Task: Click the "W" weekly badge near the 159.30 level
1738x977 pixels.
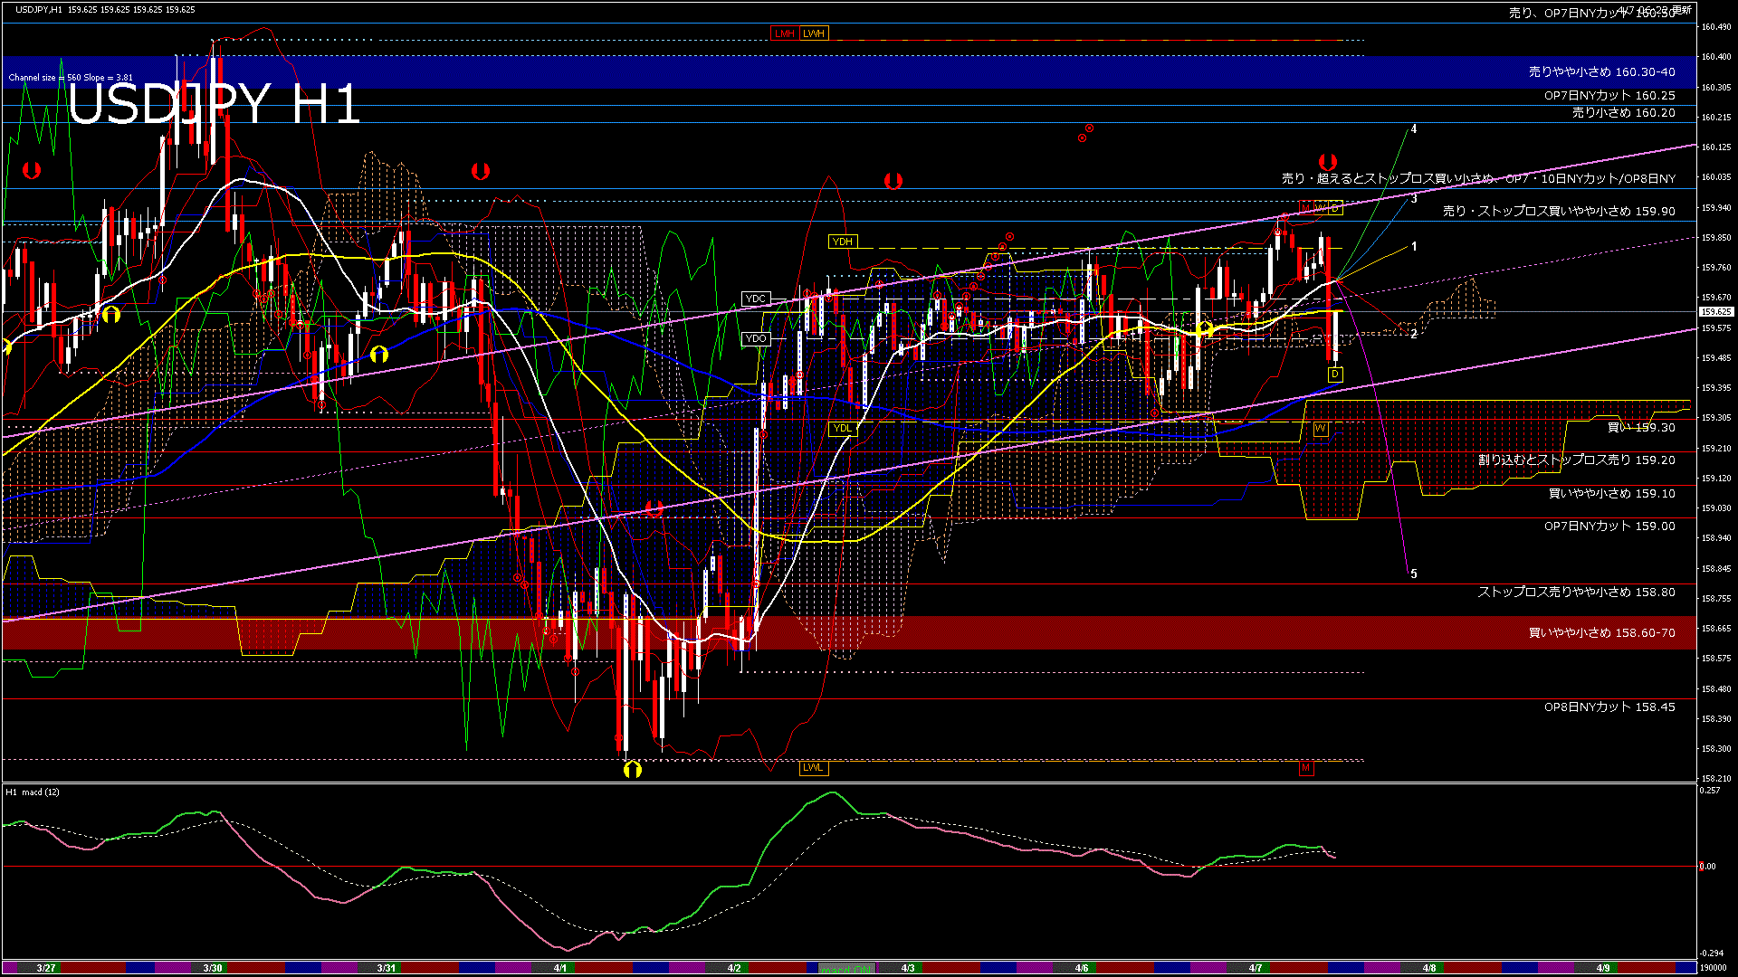Action: coord(1321,430)
